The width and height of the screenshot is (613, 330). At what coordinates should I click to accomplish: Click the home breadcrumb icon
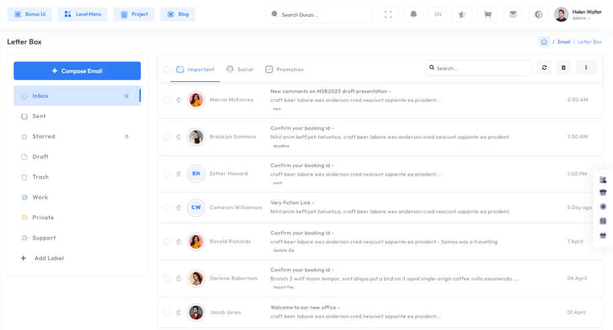coord(544,42)
